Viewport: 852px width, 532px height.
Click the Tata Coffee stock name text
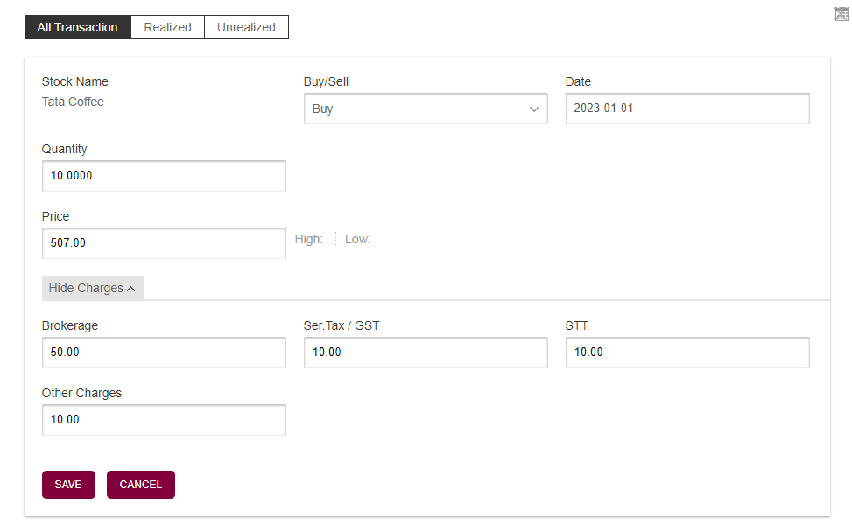(73, 101)
